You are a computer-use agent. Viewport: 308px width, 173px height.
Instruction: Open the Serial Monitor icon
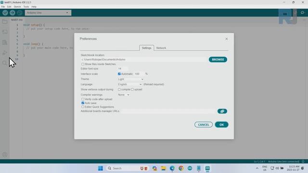coord(302,13)
